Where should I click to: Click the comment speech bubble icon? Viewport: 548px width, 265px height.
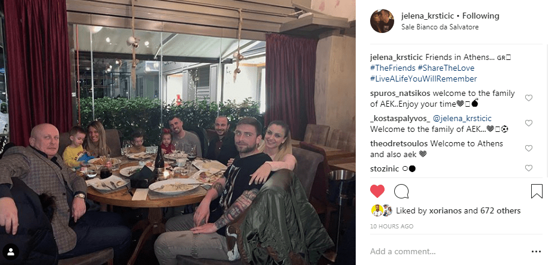pyautogui.click(x=401, y=191)
